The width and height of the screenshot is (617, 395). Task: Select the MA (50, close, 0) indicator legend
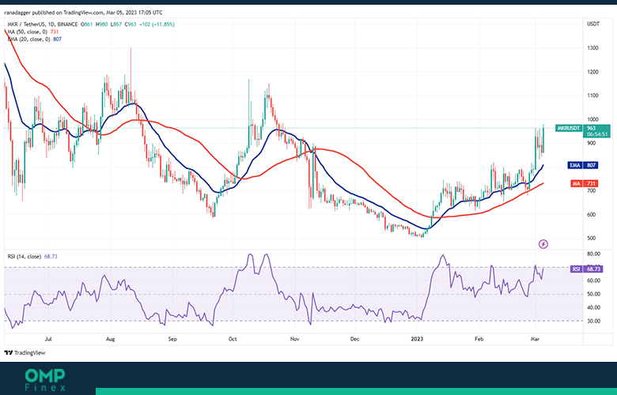coord(33,32)
